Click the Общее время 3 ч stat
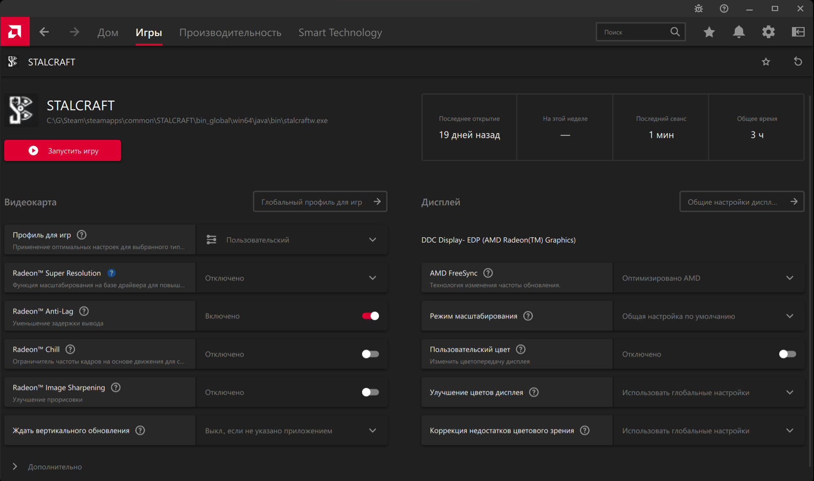This screenshot has height=481, width=814. pyautogui.click(x=757, y=127)
